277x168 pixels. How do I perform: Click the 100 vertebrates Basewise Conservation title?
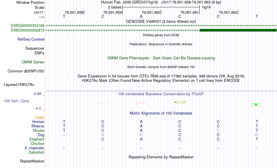(x=161, y=94)
